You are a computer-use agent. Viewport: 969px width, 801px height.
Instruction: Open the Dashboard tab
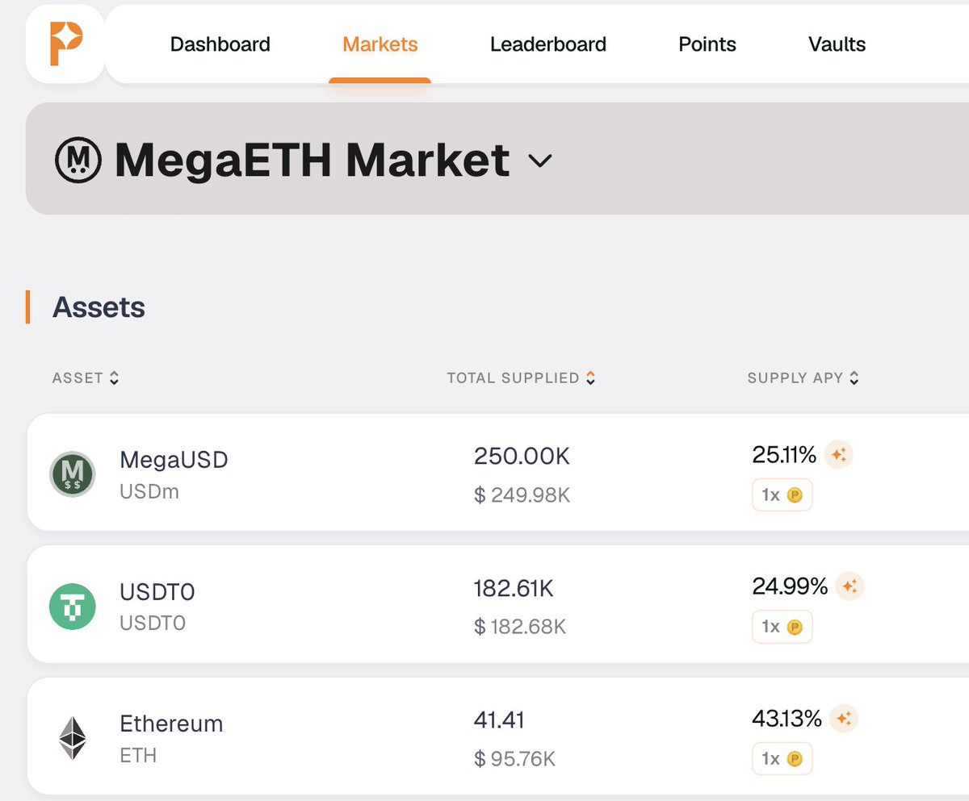point(220,44)
